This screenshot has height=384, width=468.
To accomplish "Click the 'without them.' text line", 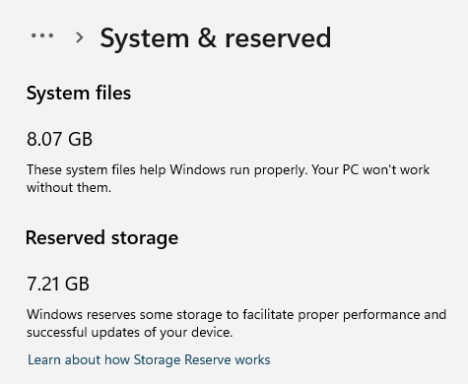I will (x=69, y=188).
